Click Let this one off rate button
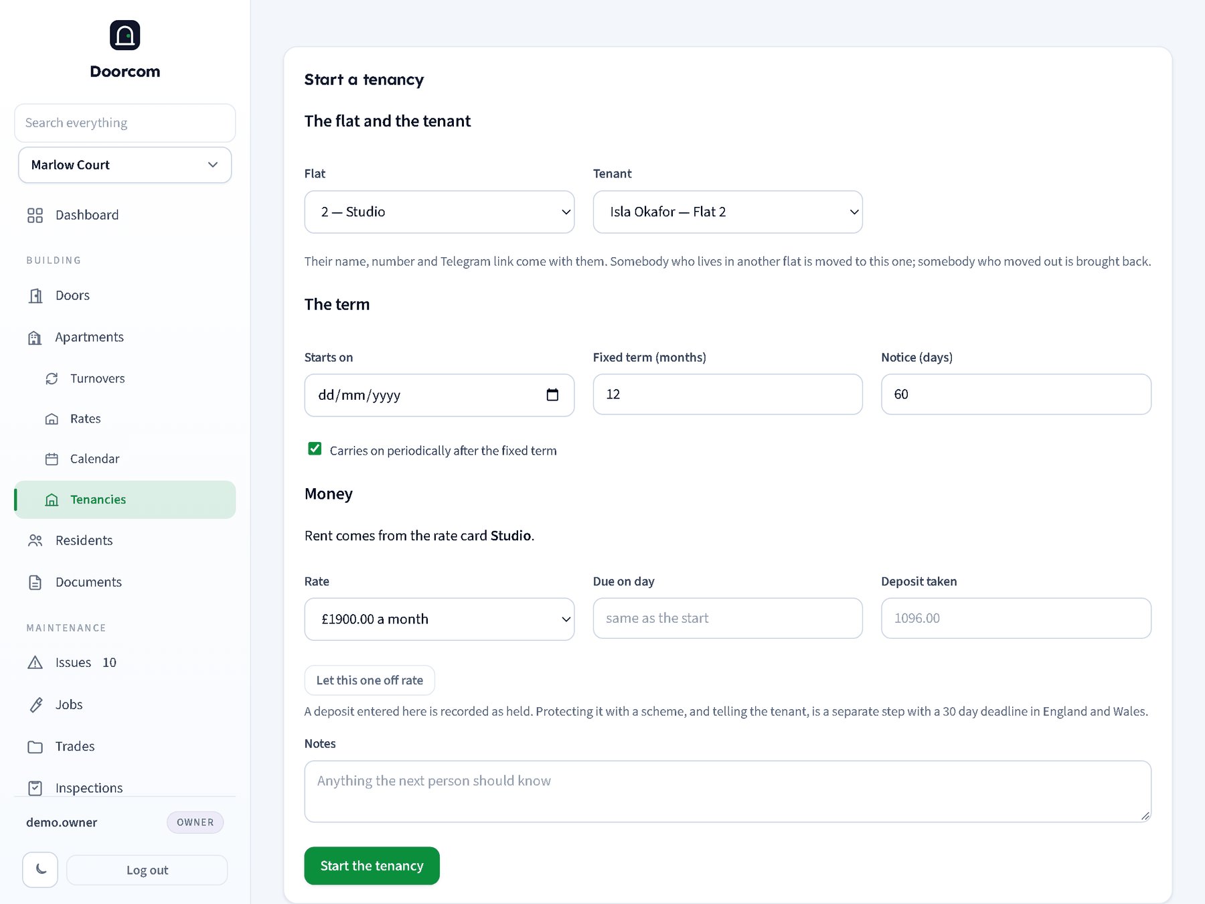1205x904 pixels. [370, 680]
